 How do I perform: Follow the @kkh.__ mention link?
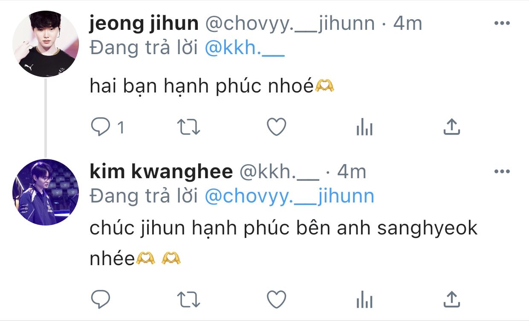244,49
